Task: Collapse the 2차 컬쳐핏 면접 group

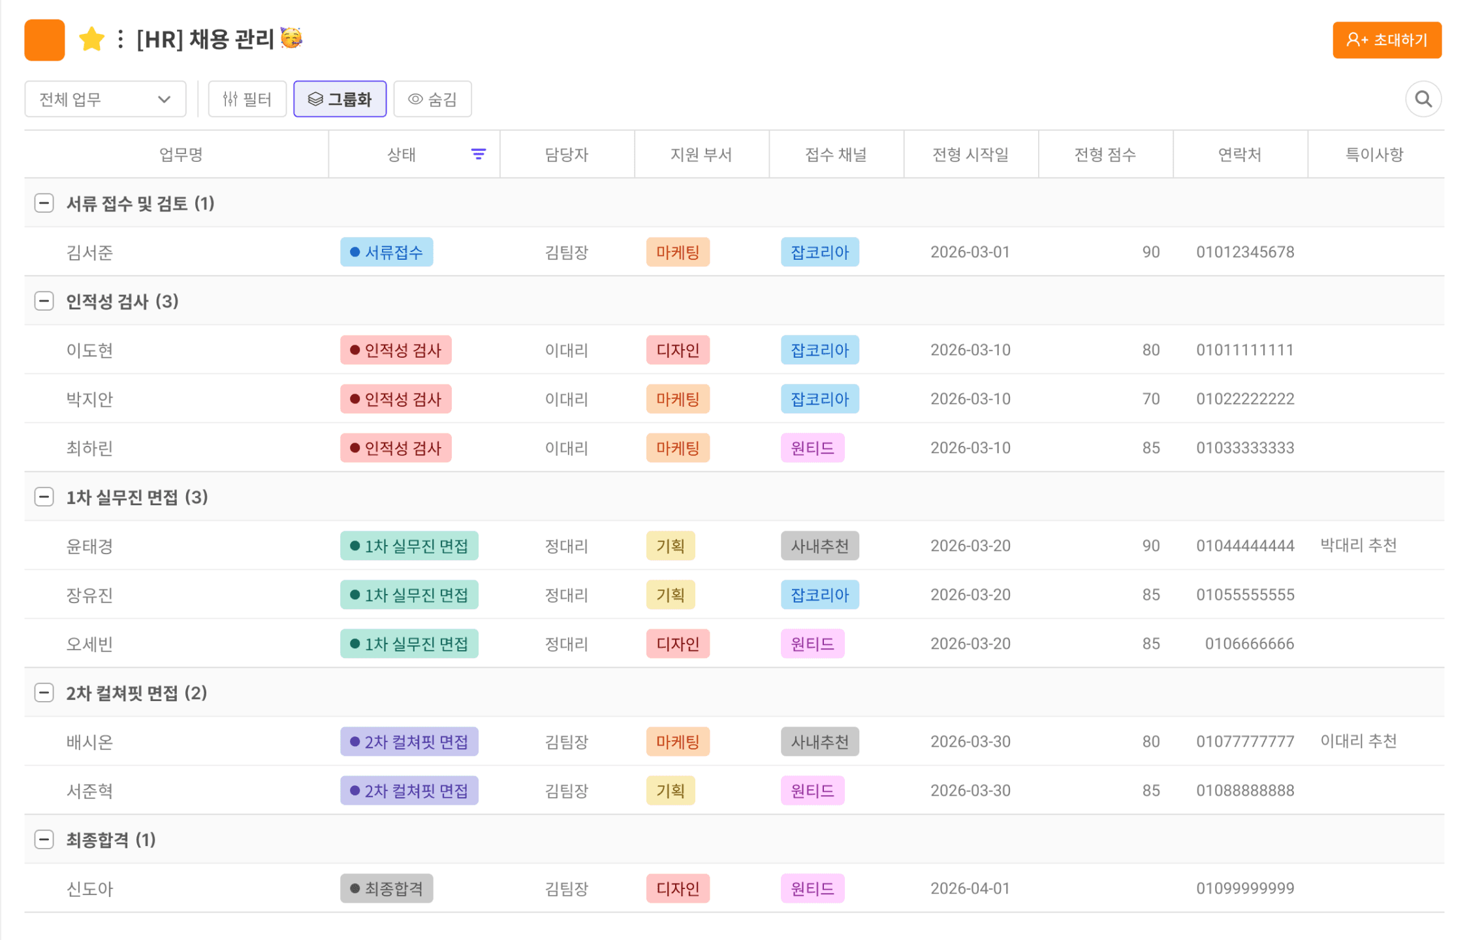Action: (x=44, y=693)
